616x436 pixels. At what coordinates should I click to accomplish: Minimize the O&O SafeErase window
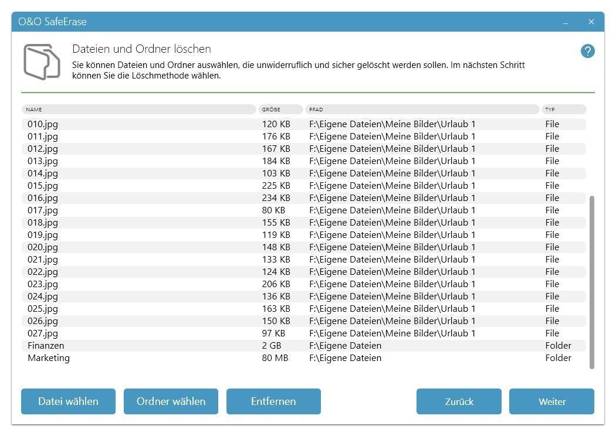(566, 22)
